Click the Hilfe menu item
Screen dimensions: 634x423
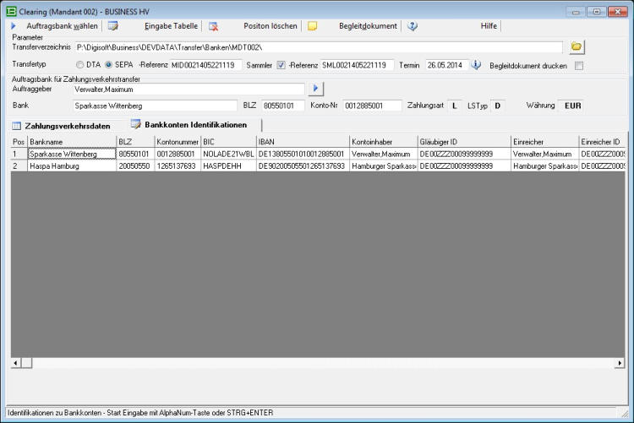click(489, 26)
